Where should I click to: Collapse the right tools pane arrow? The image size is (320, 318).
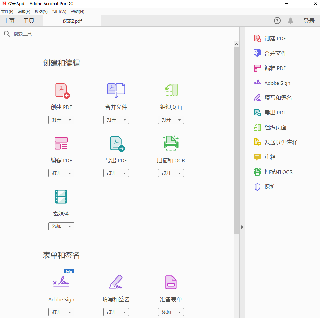pyautogui.click(x=242, y=227)
